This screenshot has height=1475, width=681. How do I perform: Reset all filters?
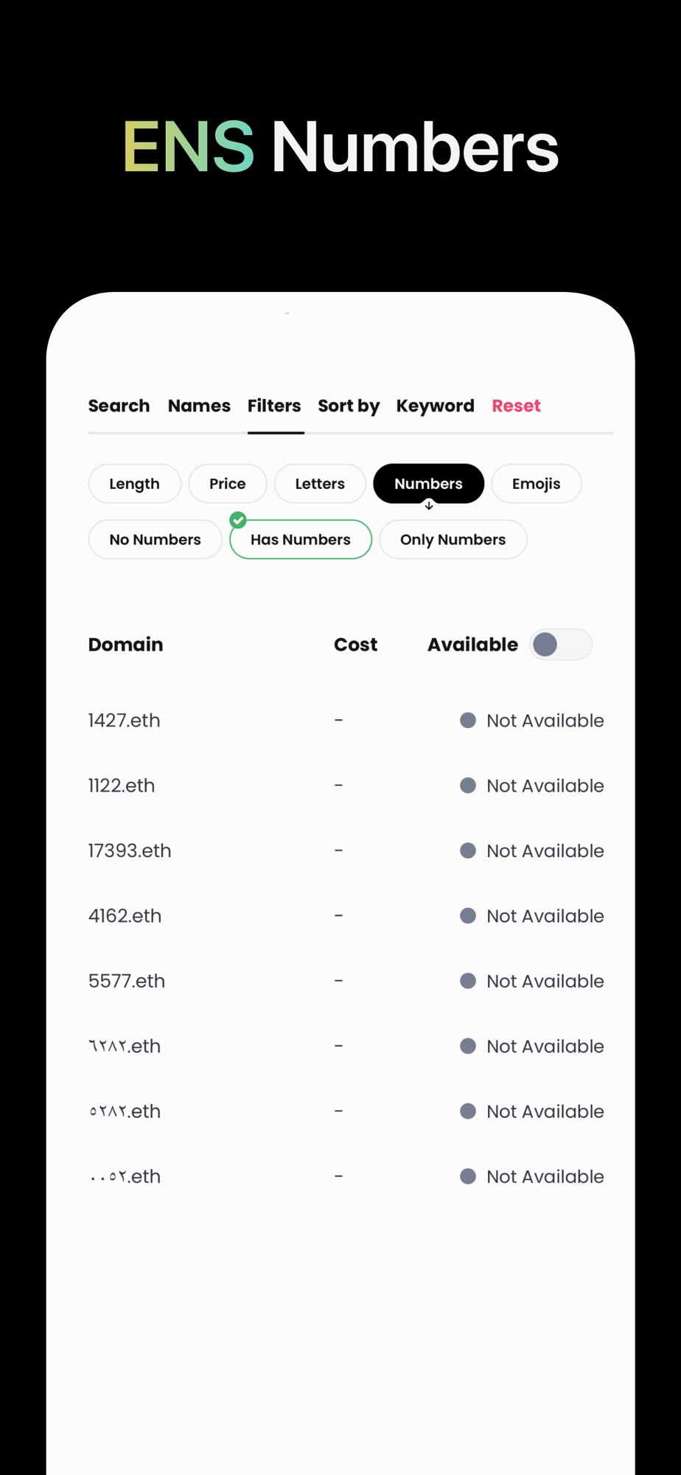click(x=517, y=406)
